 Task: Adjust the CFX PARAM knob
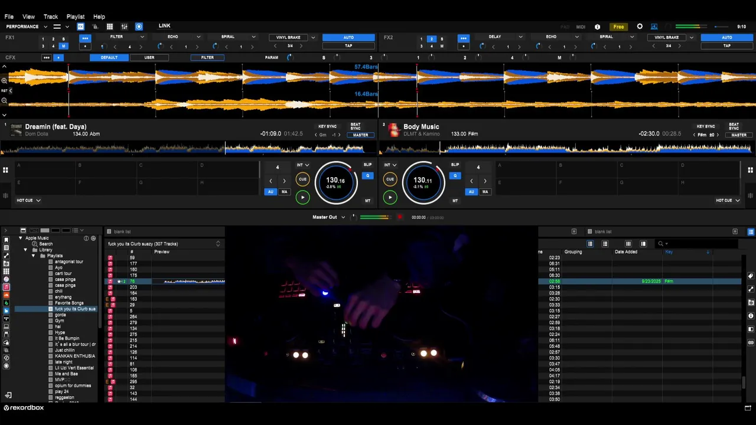(x=289, y=57)
